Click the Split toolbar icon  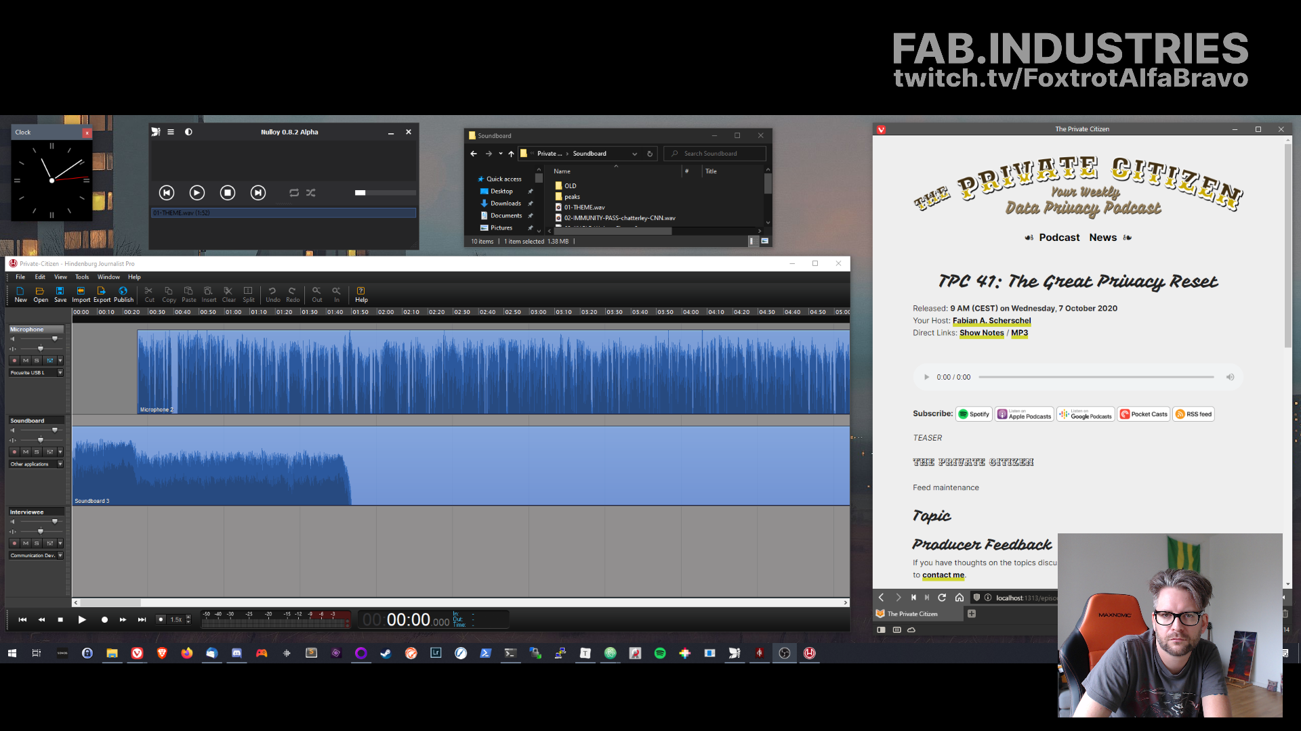coord(249,294)
